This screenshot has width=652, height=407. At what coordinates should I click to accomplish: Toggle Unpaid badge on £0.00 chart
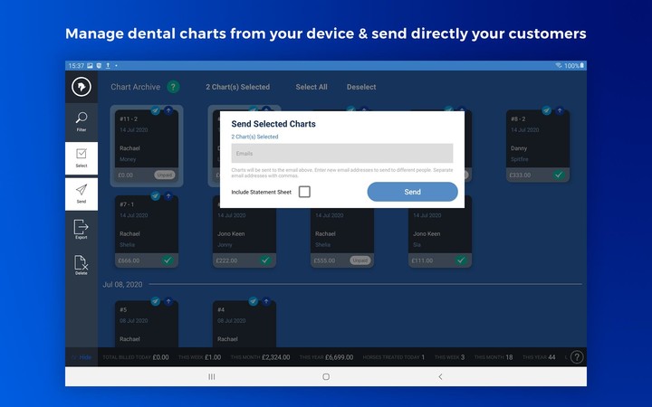pyautogui.click(x=165, y=175)
